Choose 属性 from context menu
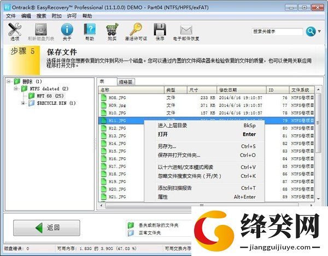Viewport: 328px width, 256px height. coord(204,197)
